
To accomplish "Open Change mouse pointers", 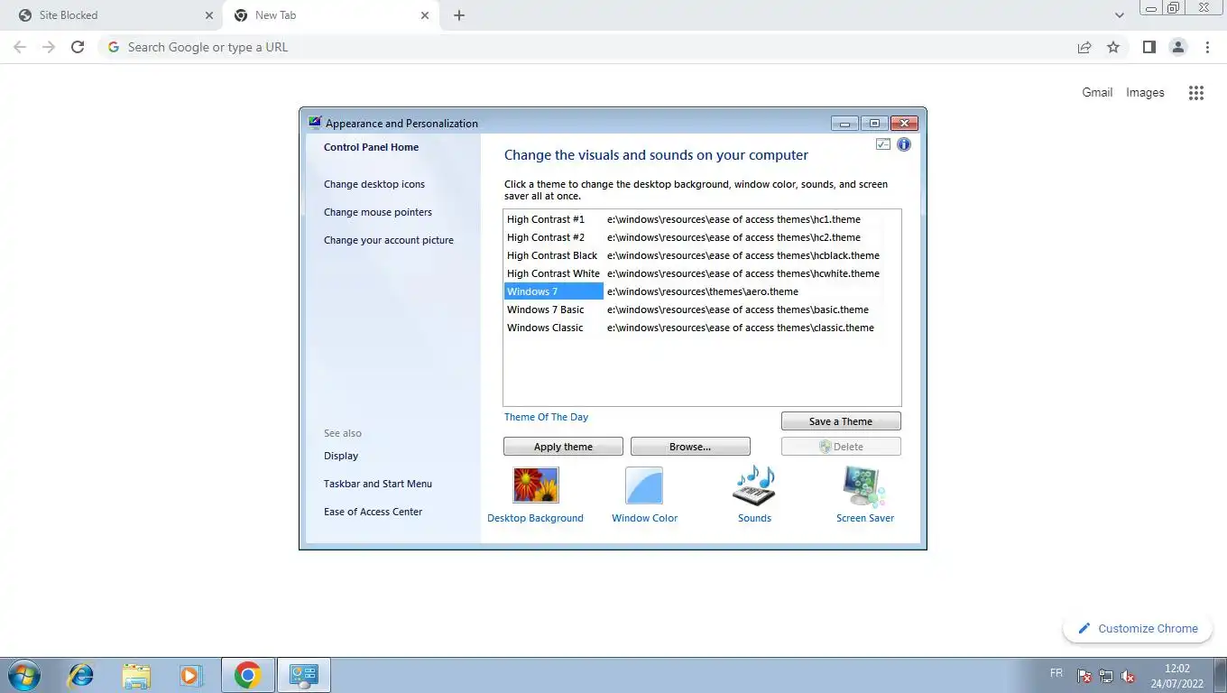I will (378, 212).
